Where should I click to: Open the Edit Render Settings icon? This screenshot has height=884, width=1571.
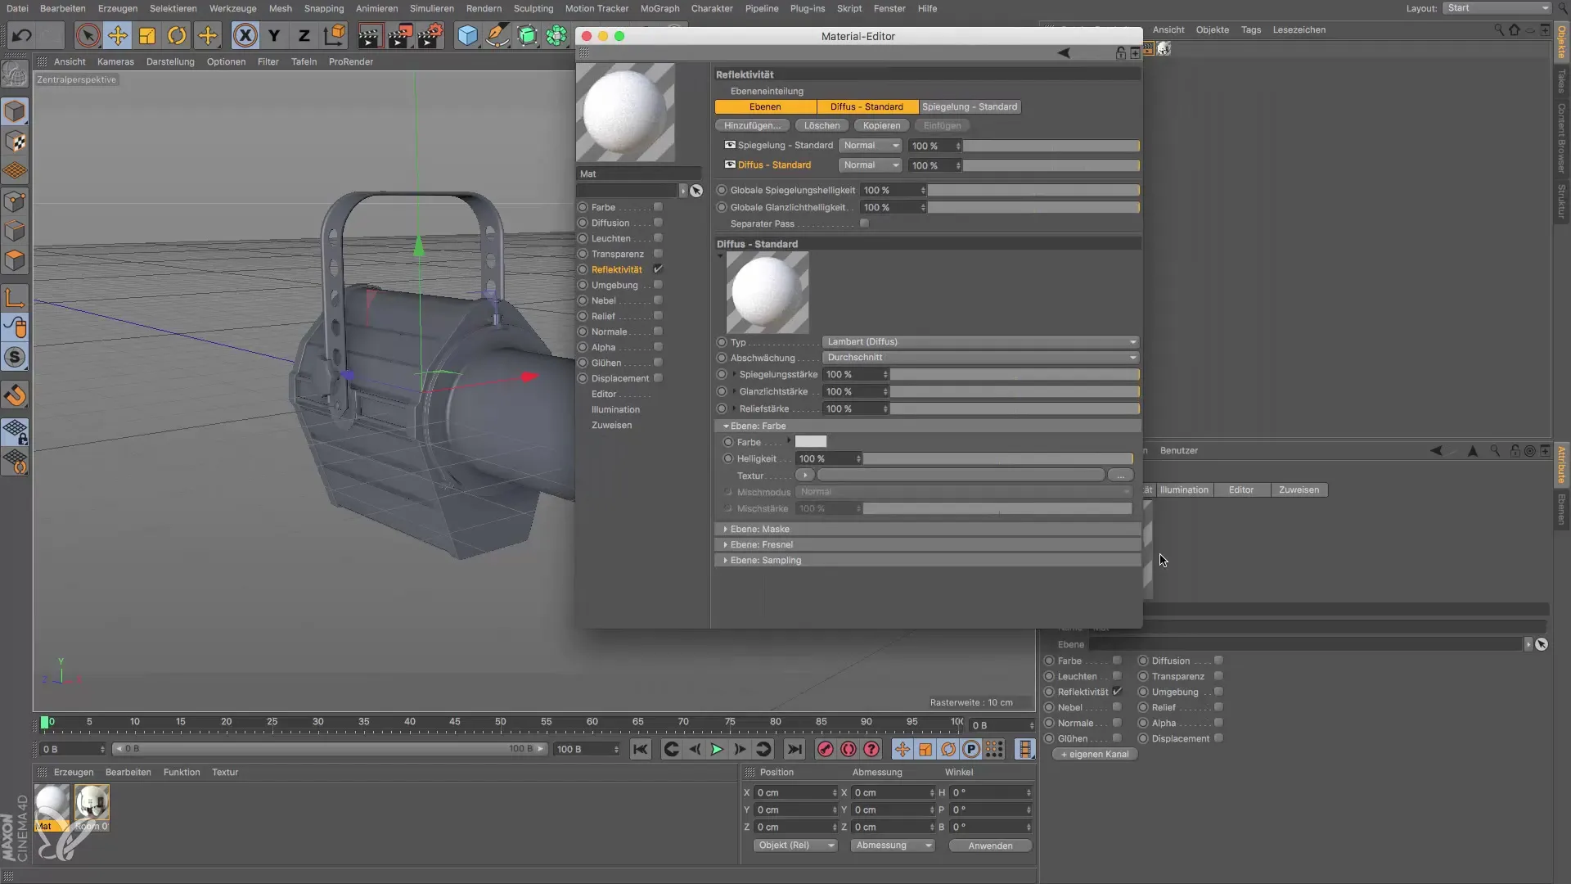(x=430, y=35)
